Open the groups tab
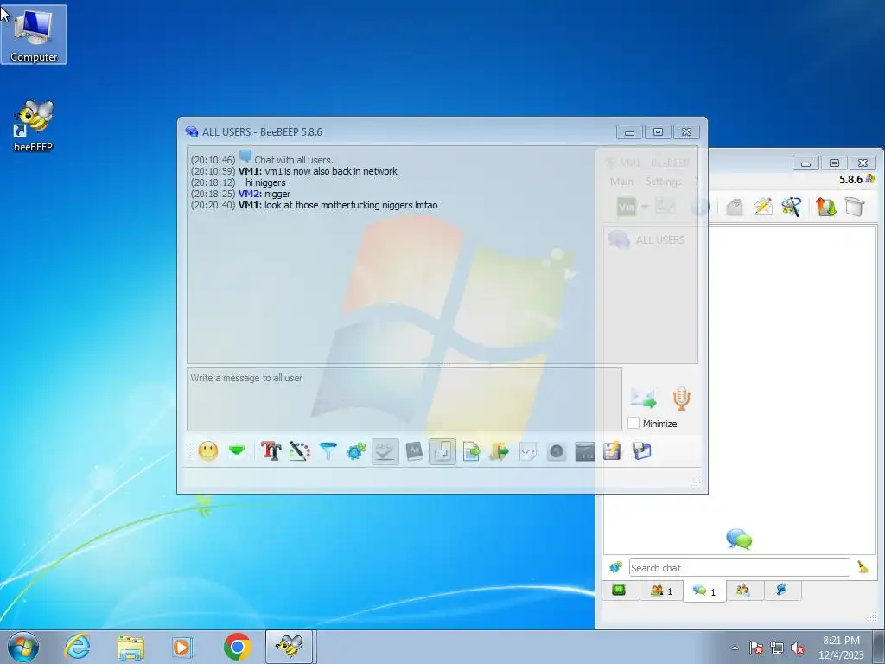 [743, 590]
